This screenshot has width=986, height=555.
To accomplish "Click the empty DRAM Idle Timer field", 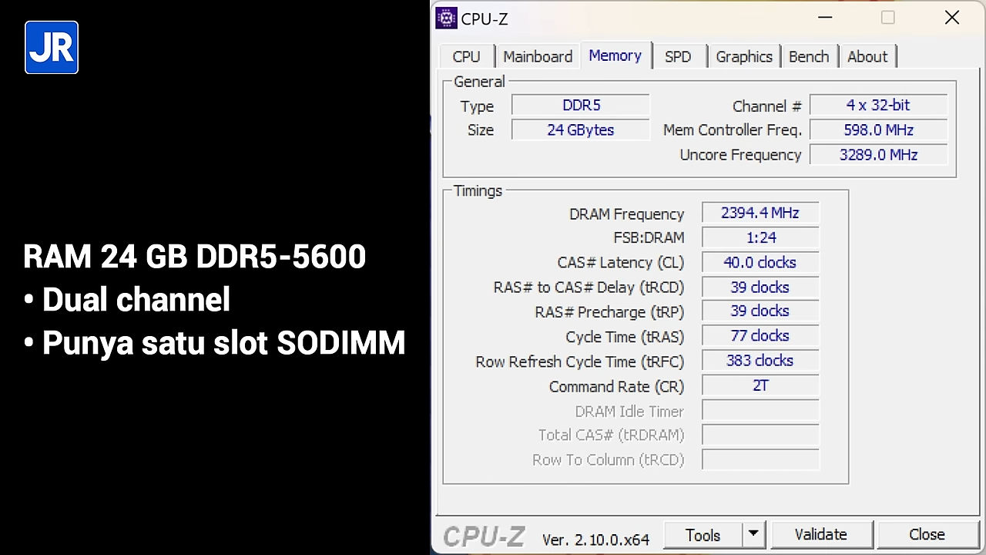I will point(760,411).
